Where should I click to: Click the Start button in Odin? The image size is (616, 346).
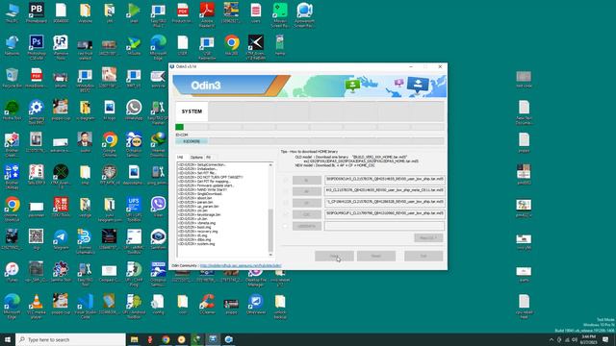(334, 257)
